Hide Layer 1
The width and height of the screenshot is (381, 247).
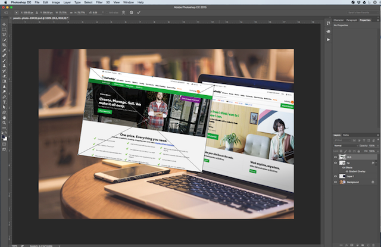335,176
